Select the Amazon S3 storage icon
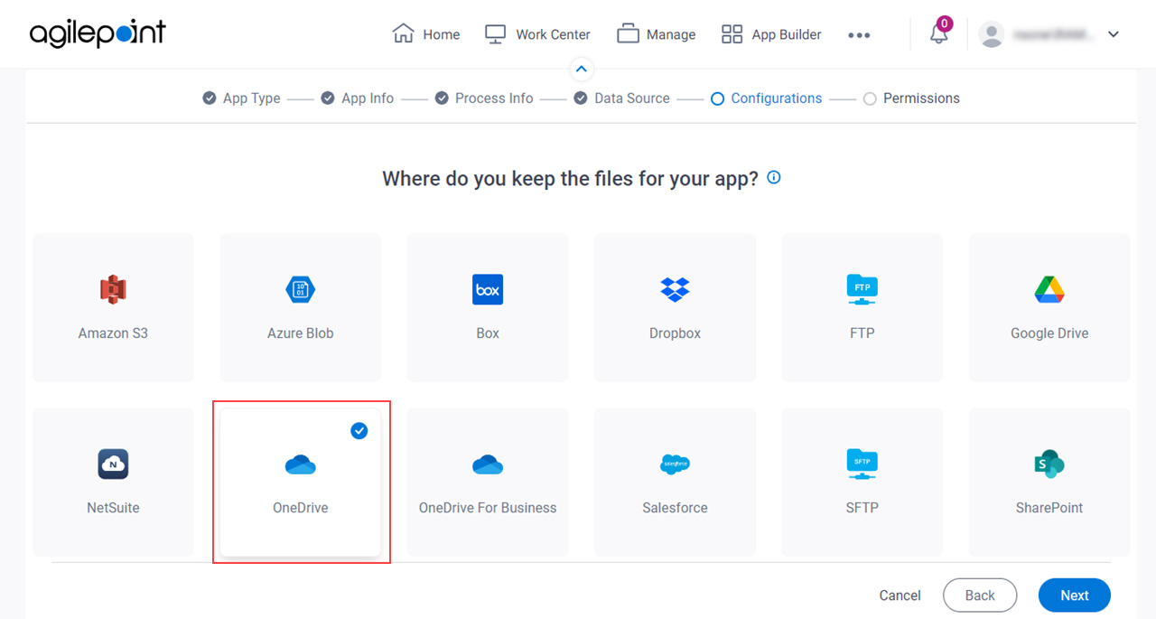 pos(113,290)
